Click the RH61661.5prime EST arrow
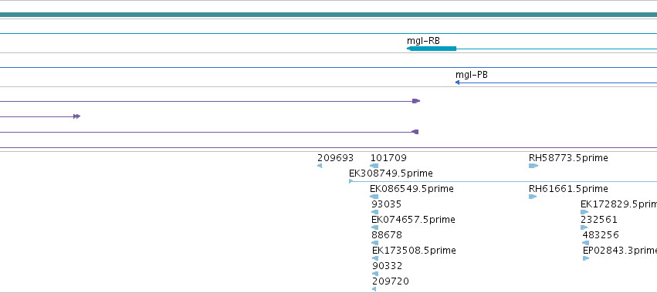This screenshot has height=293, width=657. [533, 197]
